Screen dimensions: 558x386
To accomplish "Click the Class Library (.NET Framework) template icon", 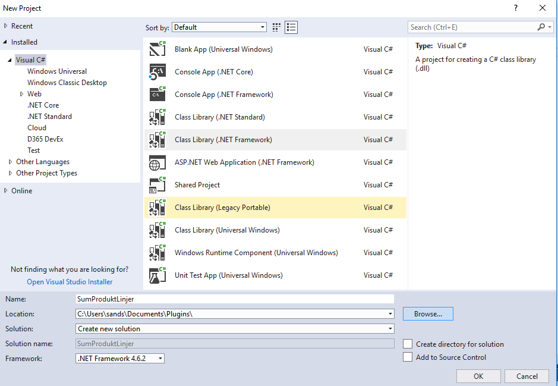I will click(x=157, y=140).
